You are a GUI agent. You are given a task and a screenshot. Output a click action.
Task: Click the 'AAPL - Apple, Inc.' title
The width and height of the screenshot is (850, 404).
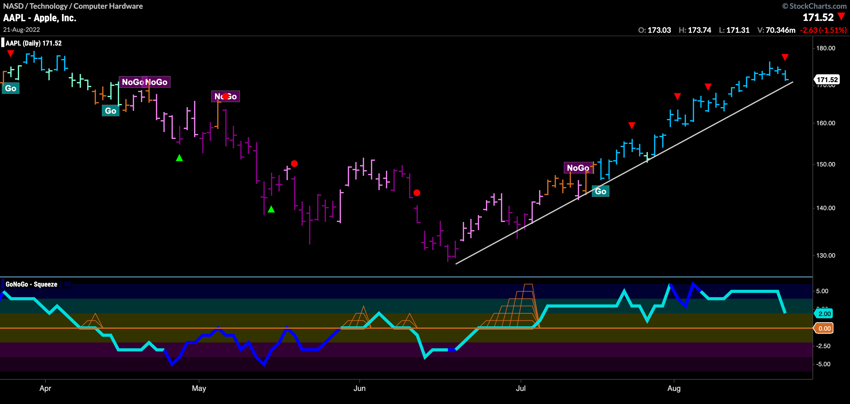(40, 18)
